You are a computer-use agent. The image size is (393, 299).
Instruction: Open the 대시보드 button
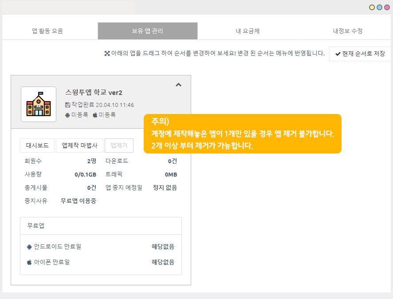pyautogui.click(x=37, y=146)
